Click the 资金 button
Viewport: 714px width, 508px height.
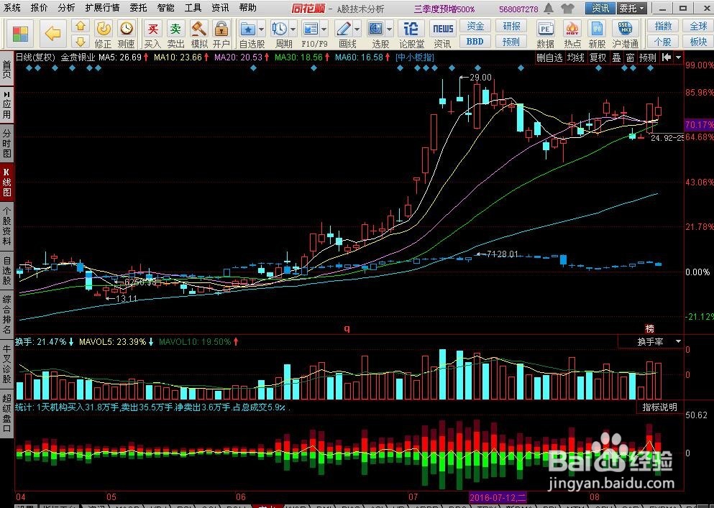pyautogui.click(x=475, y=27)
